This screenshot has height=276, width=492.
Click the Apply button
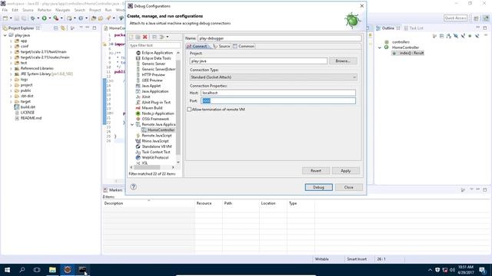pos(345,171)
